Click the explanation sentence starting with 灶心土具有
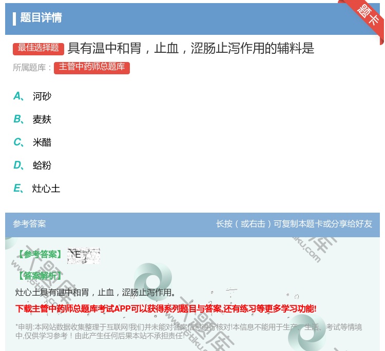The width and height of the screenshot is (385, 351). [x=95, y=293]
